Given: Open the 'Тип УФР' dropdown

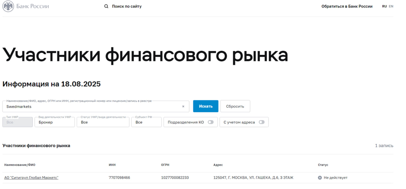Looking at the screenshot, I should point(18,122).
